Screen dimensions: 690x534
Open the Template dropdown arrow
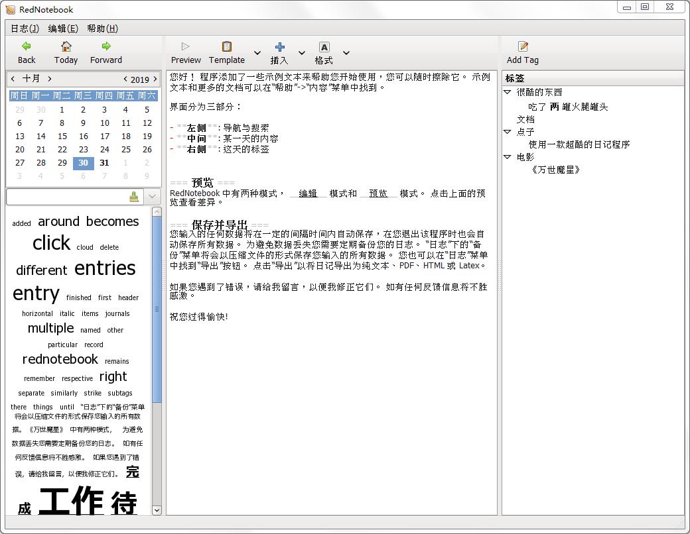pyautogui.click(x=257, y=53)
